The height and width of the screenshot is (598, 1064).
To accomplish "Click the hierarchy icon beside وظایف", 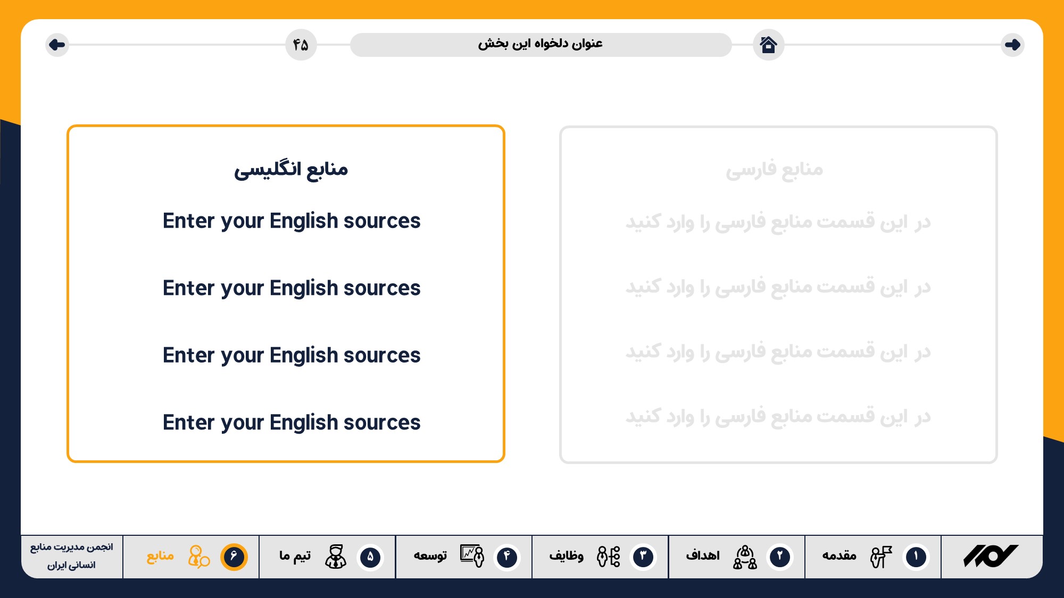I will (608, 557).
